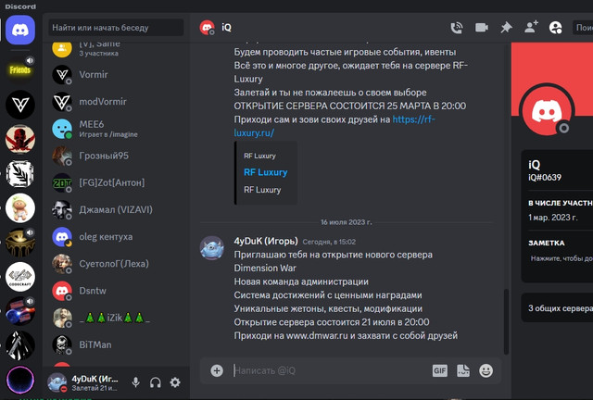This screenshot has height=400, width=593.
Task: Click the 16 июля 2023 г. date separator
Action: coord(346,222)
